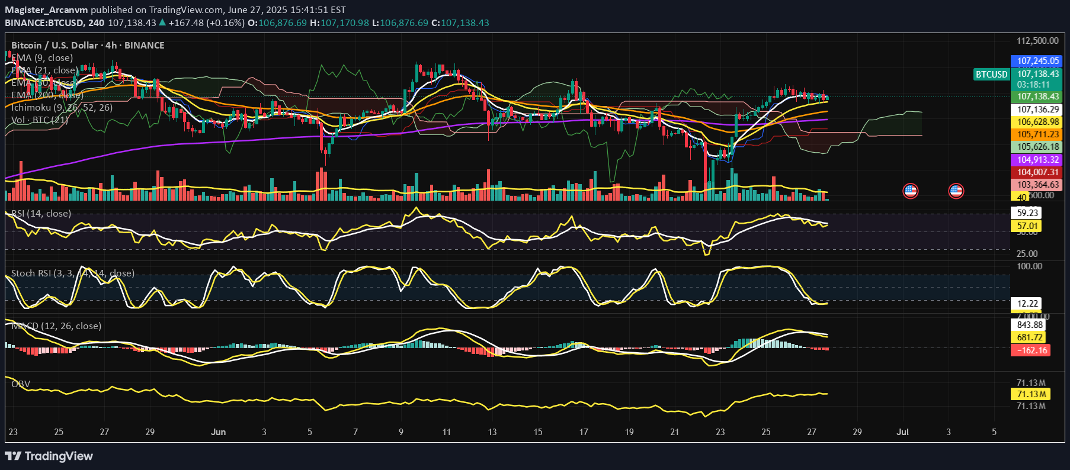Click the orange 105,711.23 price label
Image resolution: width=1070 pixels, height=470 pixels.
1037,134
